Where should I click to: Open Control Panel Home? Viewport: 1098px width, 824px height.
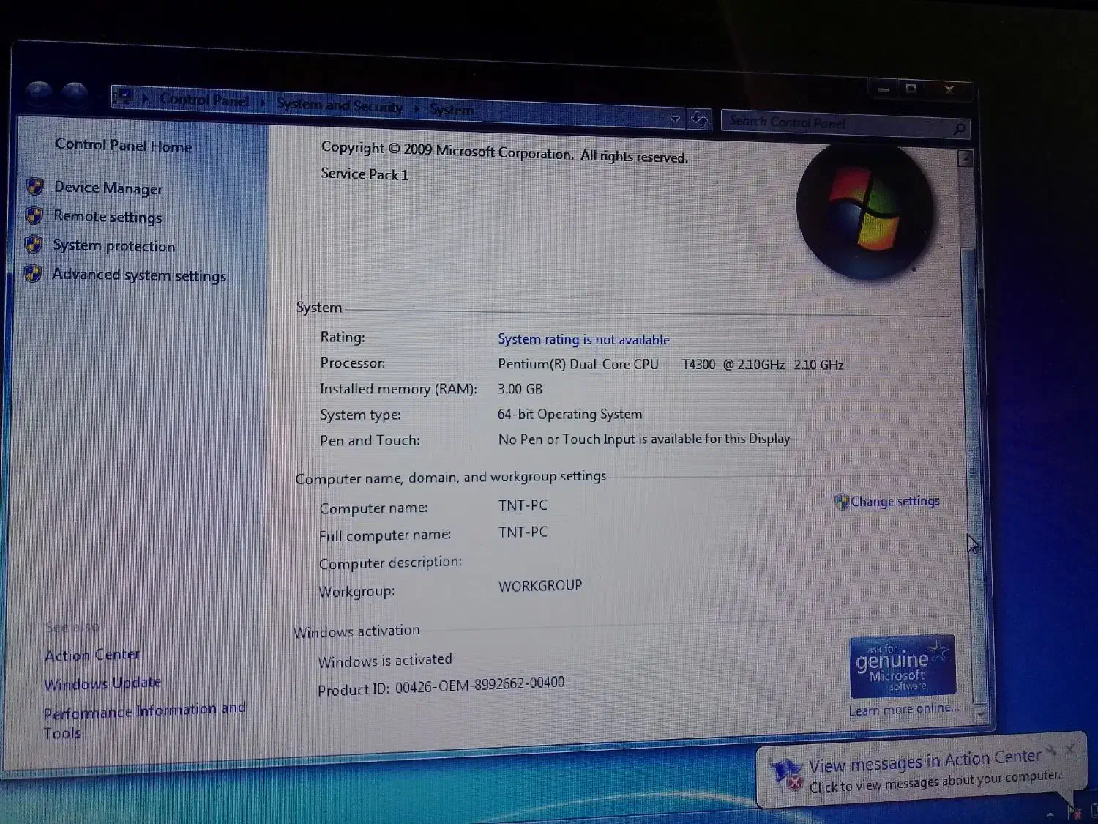coord(124,145)
